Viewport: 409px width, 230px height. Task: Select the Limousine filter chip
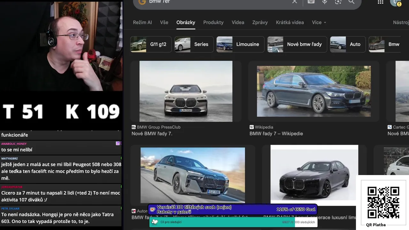tap(240, 44)
